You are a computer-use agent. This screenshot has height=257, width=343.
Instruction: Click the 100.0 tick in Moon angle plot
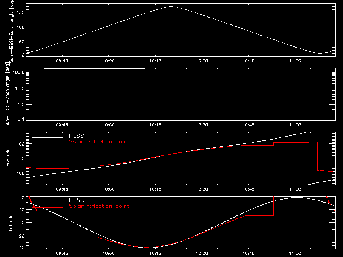[x=19, y=72]
